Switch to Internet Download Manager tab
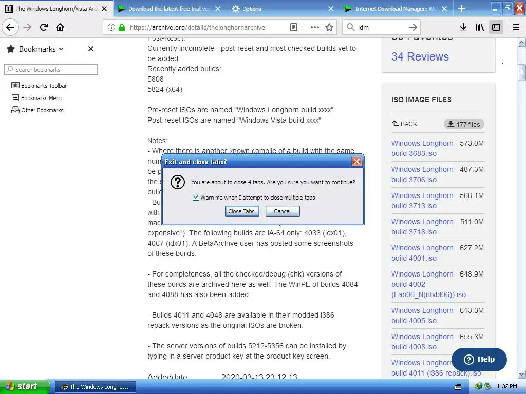Image resolution: width=526 pixels, height=394 pixels. [396, 9]
